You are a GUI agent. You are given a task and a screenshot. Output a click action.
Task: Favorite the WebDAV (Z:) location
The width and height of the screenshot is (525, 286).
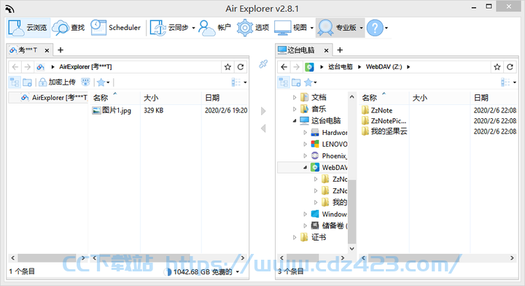coord(497,67)
